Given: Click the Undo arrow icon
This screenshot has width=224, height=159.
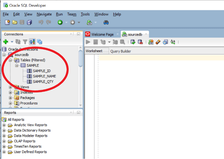Looking at the screenshot, I should pos(41,22).
